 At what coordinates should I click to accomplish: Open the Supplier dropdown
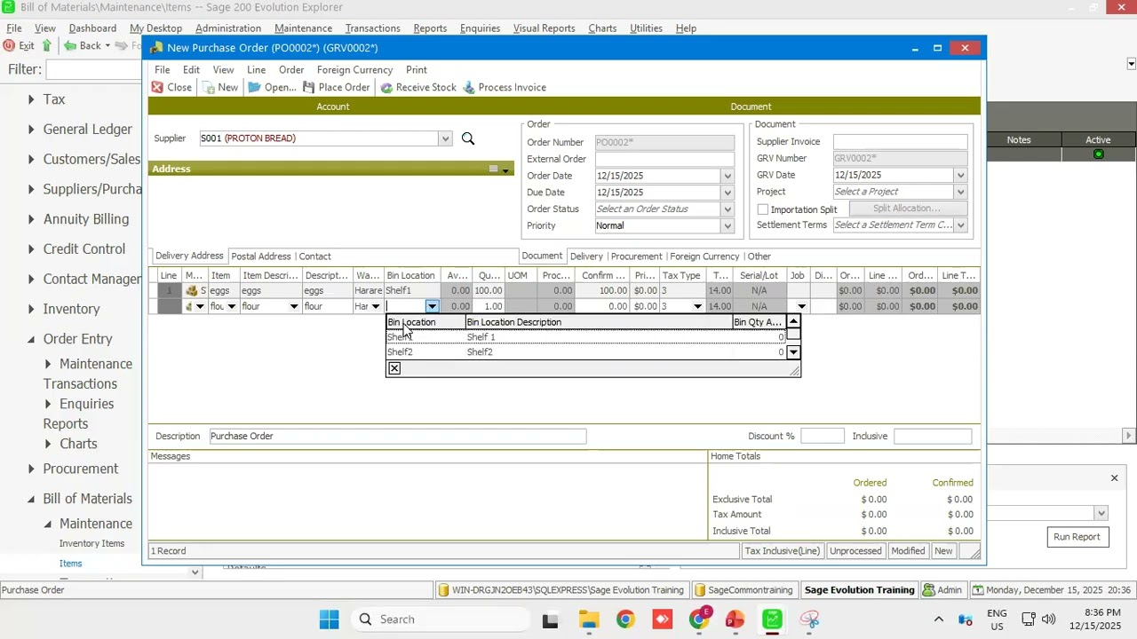pos(445,138)
